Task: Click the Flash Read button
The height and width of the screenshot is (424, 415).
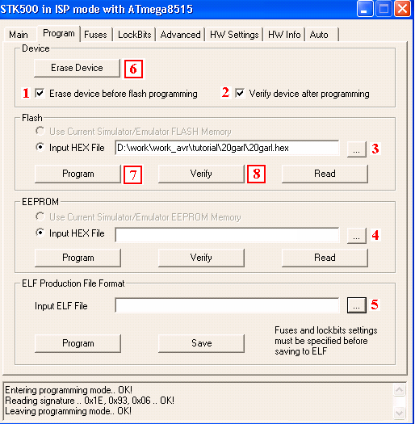Action: (325, 174)
